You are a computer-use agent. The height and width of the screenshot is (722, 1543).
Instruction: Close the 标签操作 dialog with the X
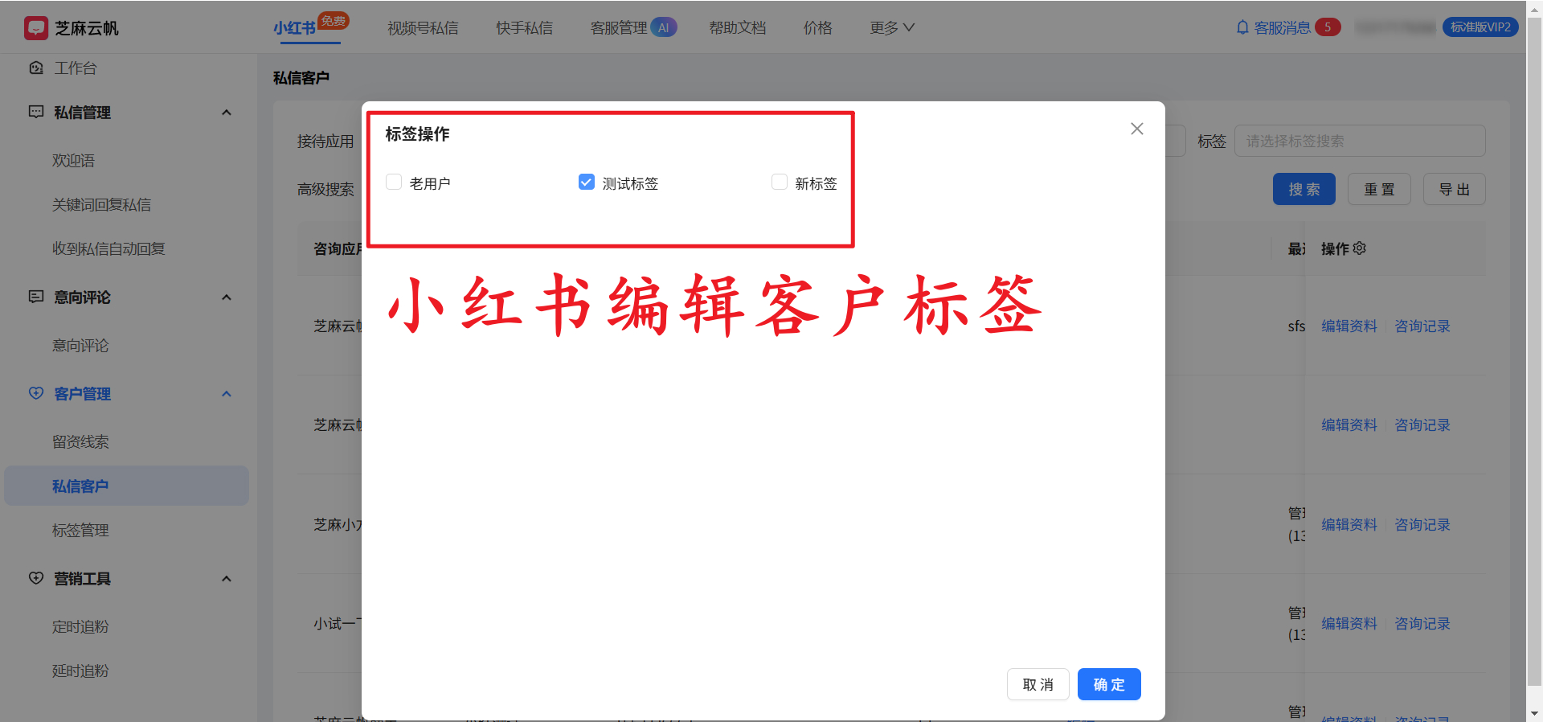[1136, 129]
